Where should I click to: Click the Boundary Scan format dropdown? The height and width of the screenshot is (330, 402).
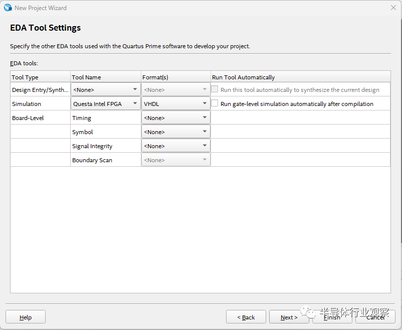point(175,160)
